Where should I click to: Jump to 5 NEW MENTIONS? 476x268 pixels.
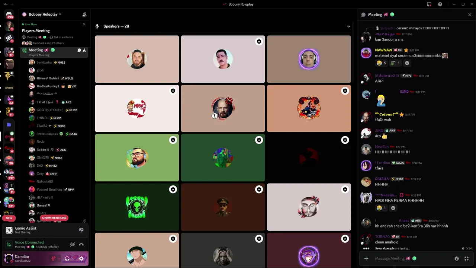tap(54, 218)
